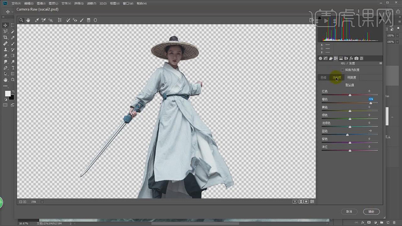Screen dimensions: 402x226
Task: Click the Oranges saturation slider handle
Action: [x=371, y=103]
